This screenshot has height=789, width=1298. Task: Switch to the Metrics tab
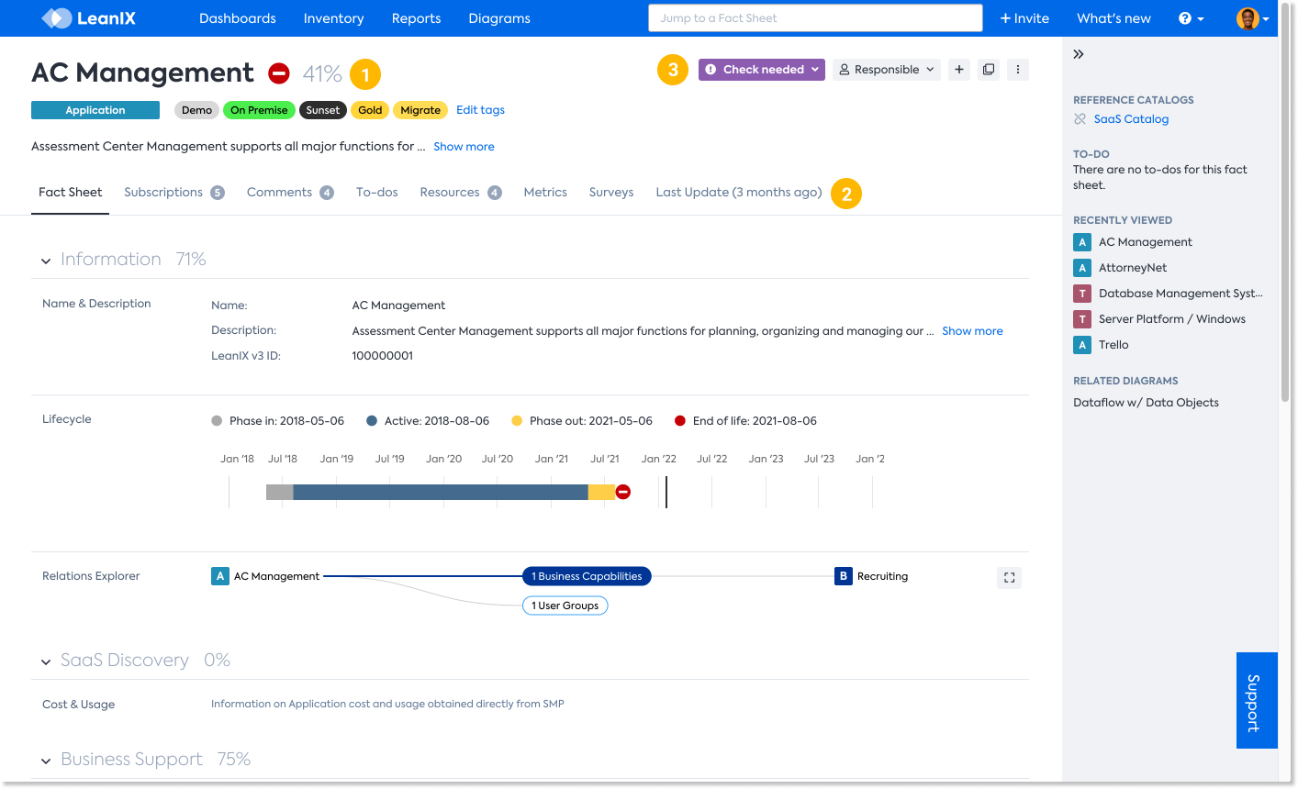click(x=545, y=193)
